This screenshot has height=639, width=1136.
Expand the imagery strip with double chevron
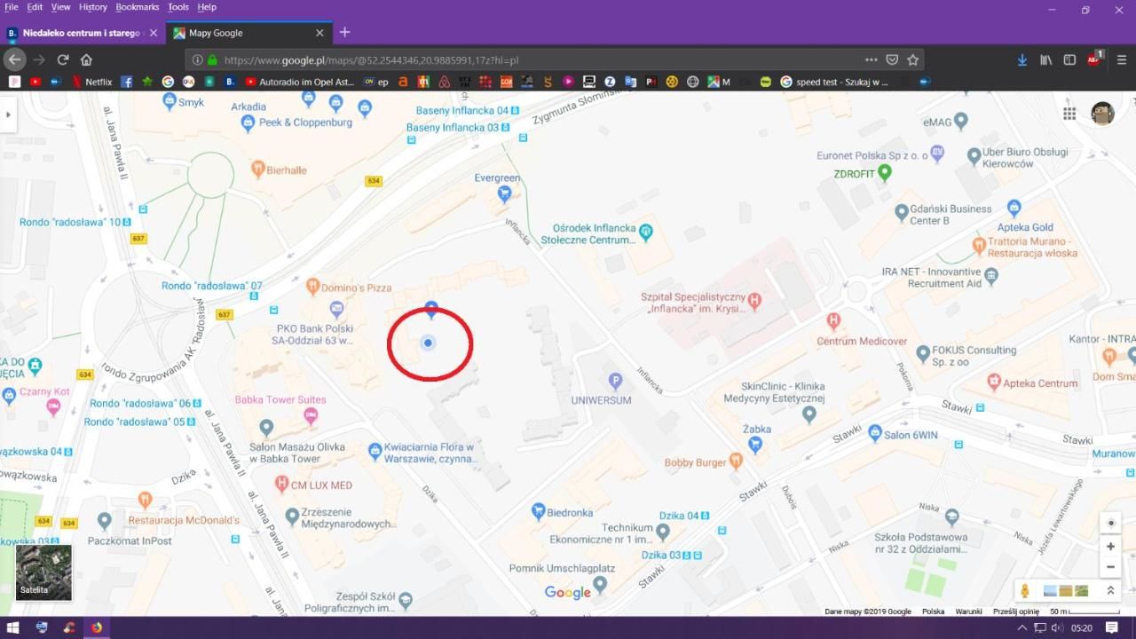1109,590
